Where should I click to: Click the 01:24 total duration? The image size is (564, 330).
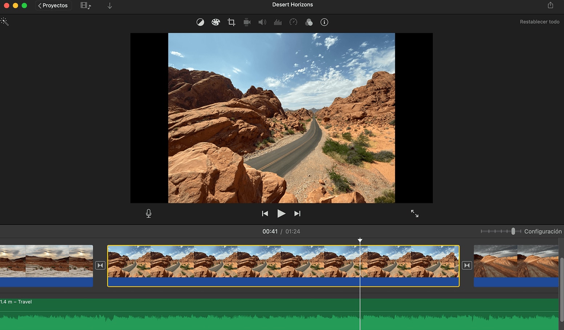[x=293, y=232]
